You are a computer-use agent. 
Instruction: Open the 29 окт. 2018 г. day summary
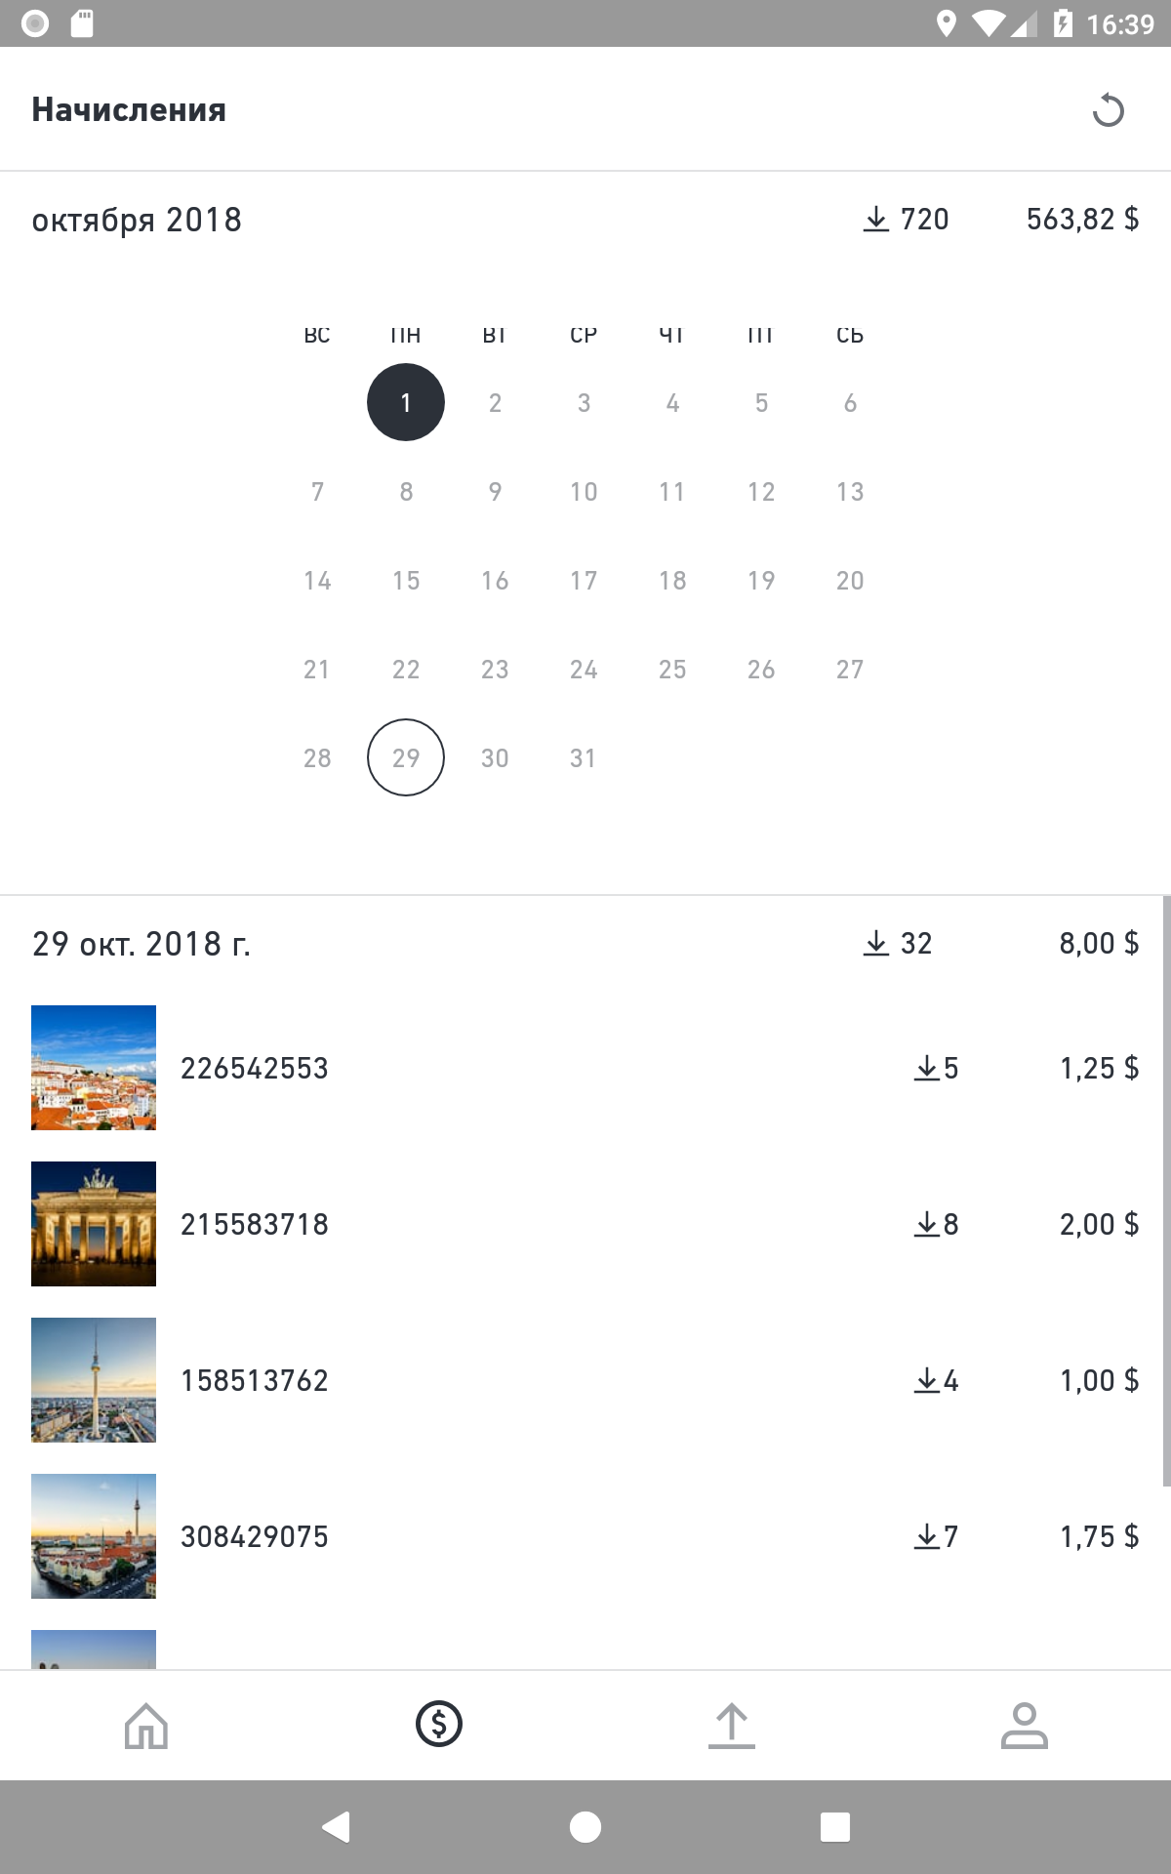(585, 943)
